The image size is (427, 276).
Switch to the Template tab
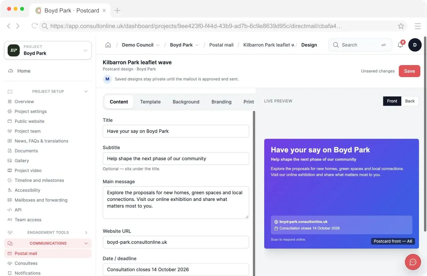click(150, 102)
